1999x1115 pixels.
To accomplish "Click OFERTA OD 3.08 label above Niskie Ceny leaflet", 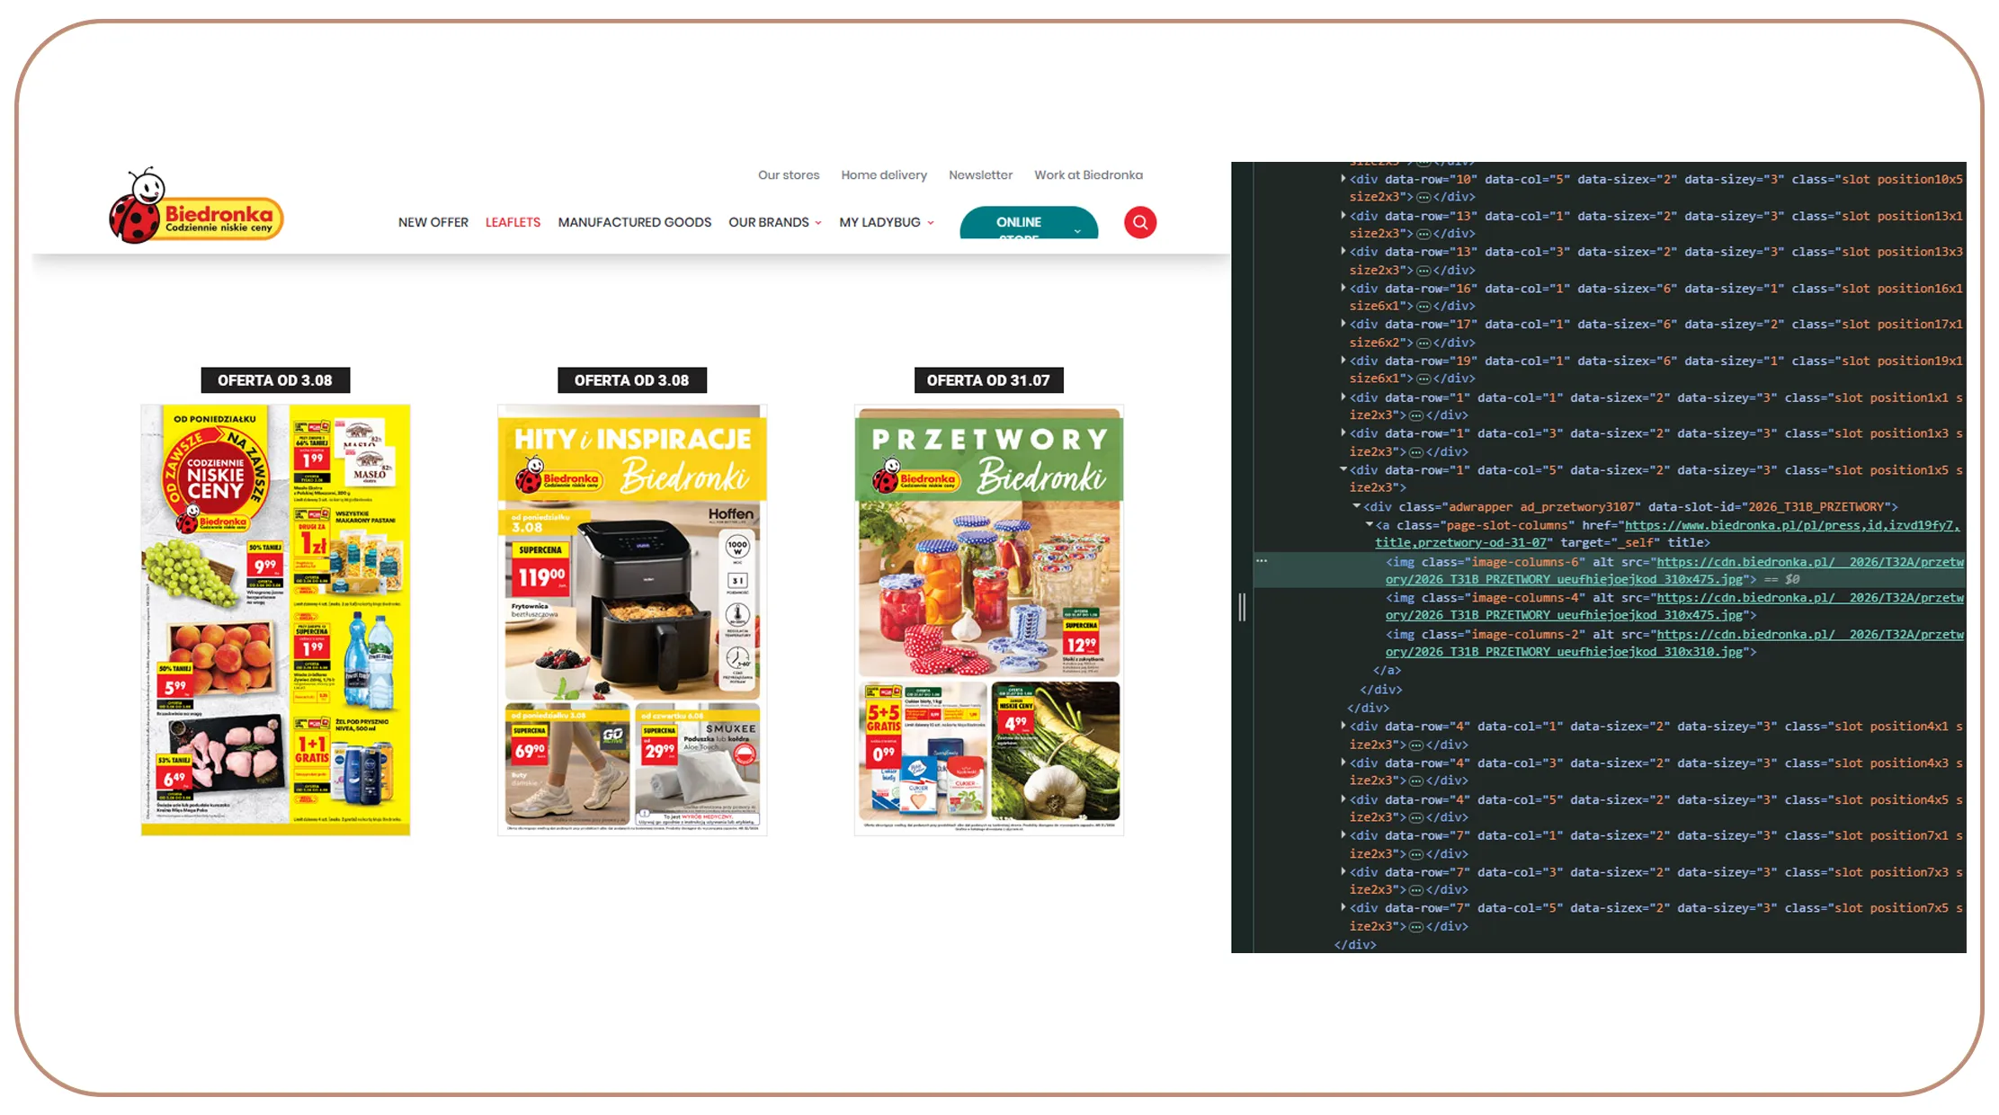I will [275, 380].
